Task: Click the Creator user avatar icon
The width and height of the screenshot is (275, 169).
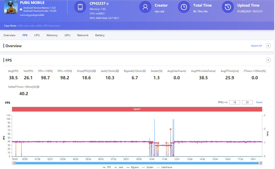Action: coord(145,7)
